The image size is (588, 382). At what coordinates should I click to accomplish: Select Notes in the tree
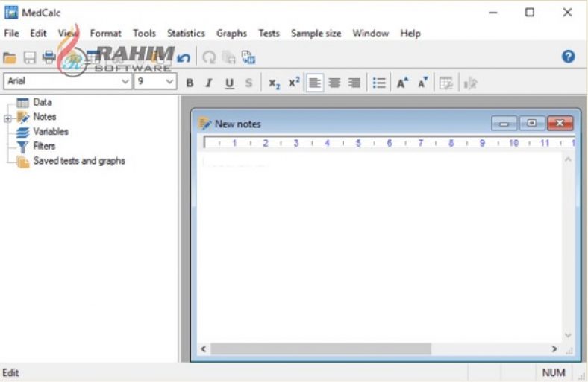45,116
